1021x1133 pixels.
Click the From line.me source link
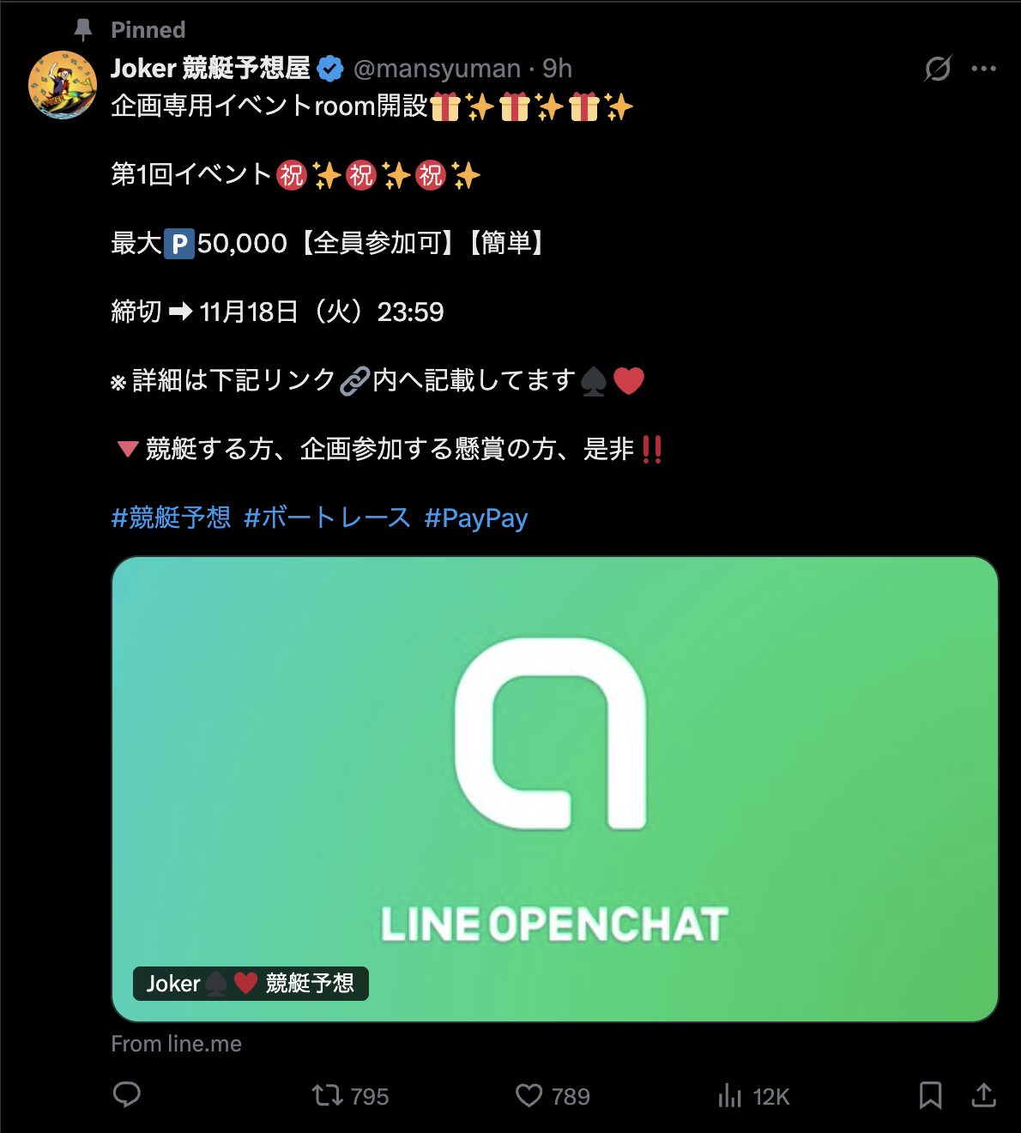176,1044
